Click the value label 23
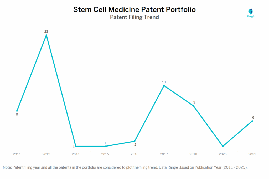This screenshot has width=269, height=179. (x=46, y=31)
